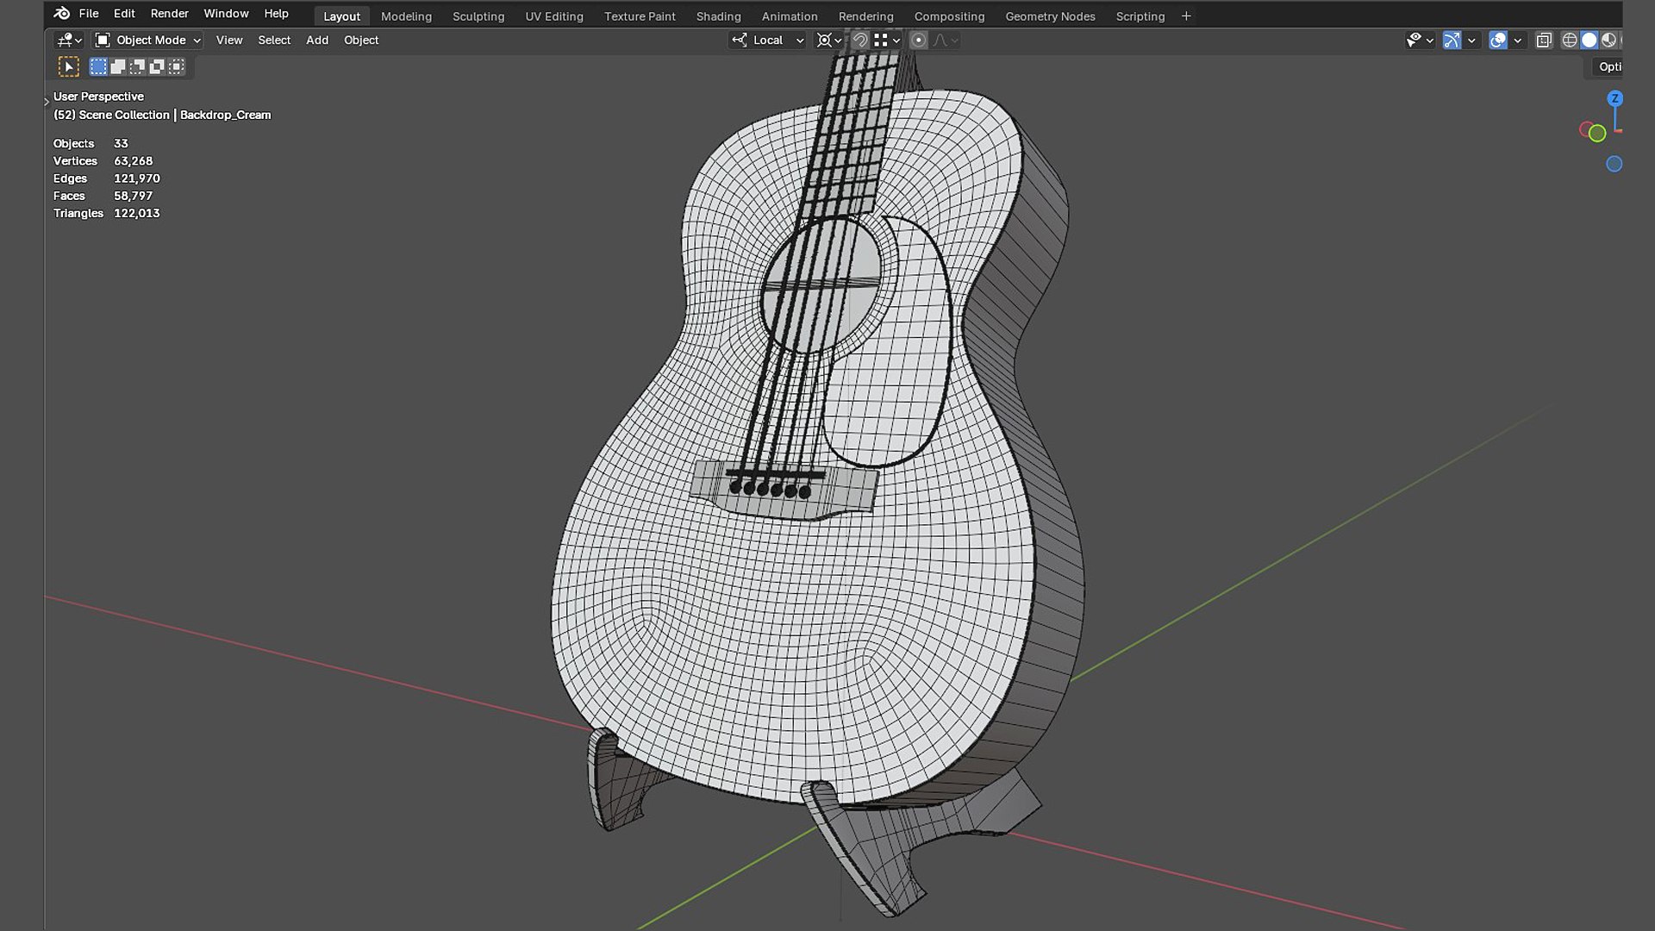Viewport: 1655px width, 931px height.
Task: Toggle the snap magnet icon
Action: (x=859, y=41)
